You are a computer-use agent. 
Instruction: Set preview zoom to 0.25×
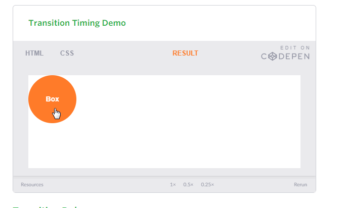point(207,185)
